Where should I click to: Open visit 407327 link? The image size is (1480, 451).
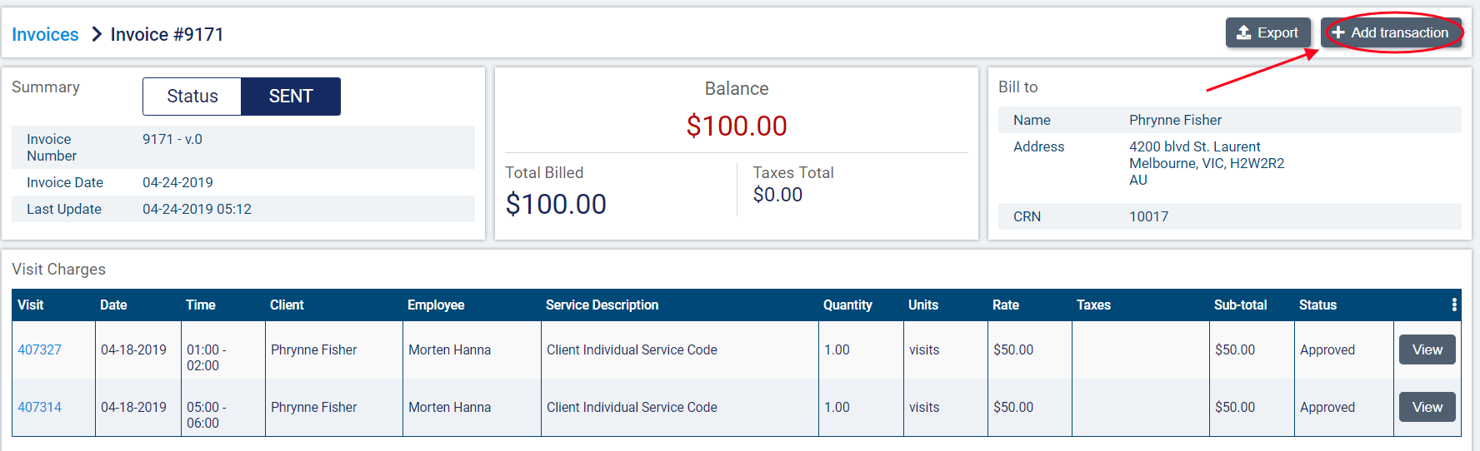40,349
